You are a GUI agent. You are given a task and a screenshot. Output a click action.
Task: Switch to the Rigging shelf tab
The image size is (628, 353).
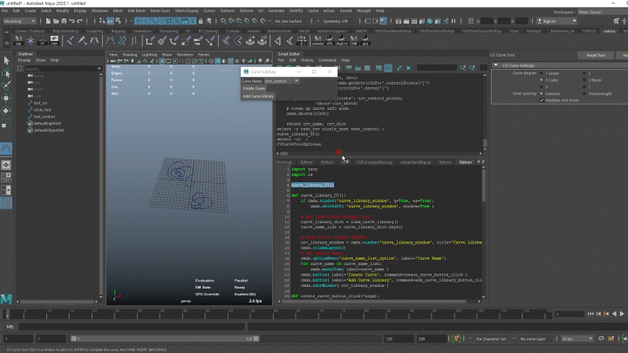pos(118,31)
